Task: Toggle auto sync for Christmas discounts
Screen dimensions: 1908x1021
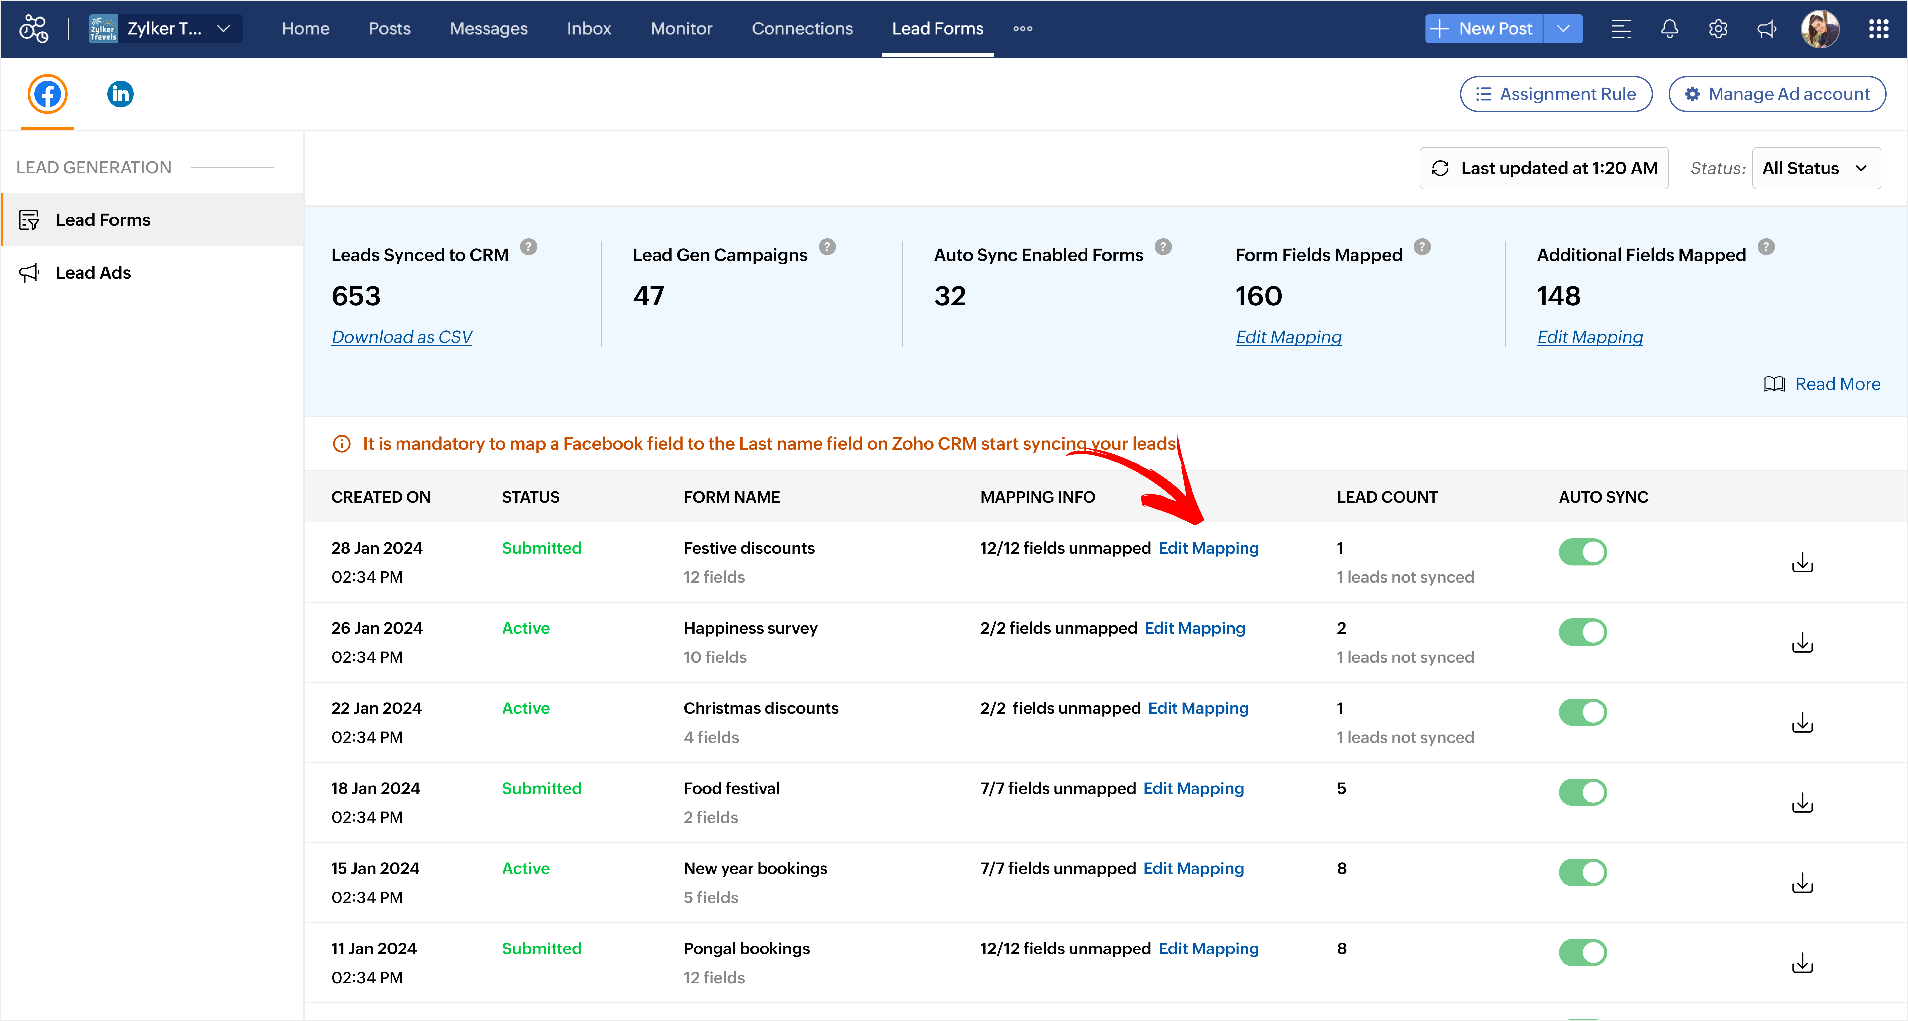Action: pos(1582,711)
